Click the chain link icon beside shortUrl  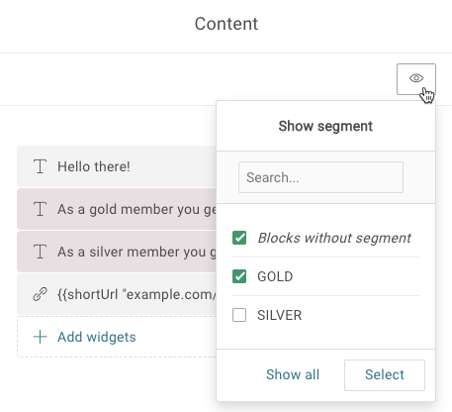point(41,294)
